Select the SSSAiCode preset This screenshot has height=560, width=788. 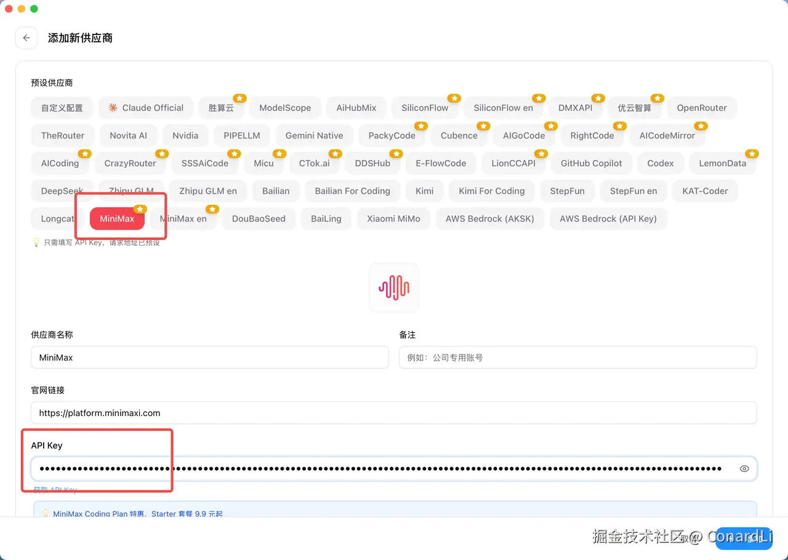pyautogui.click(x=205, y=163)
